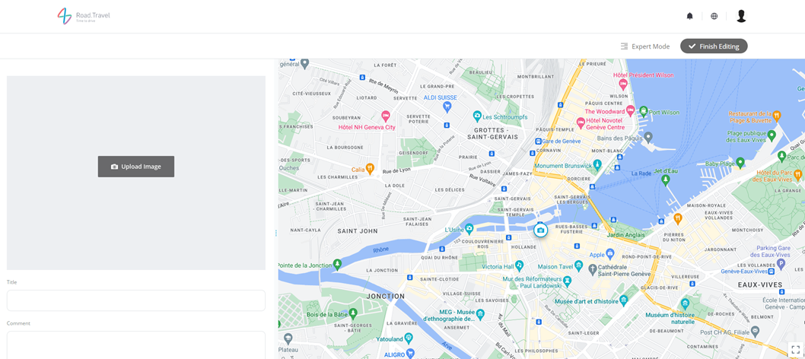Click the Upload Image button
The height and width of the screenshot is (359, 805).
point(136,167)
